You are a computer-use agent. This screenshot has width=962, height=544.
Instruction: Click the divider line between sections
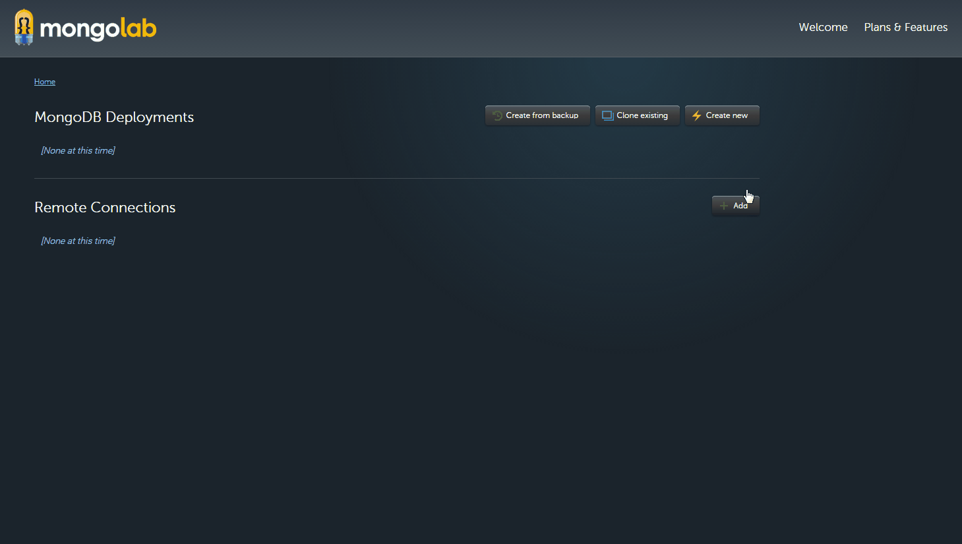(397, 178)
